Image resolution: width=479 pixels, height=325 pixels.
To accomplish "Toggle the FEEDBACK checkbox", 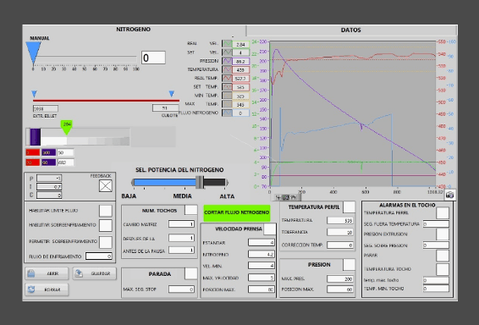I will (106, 185).
